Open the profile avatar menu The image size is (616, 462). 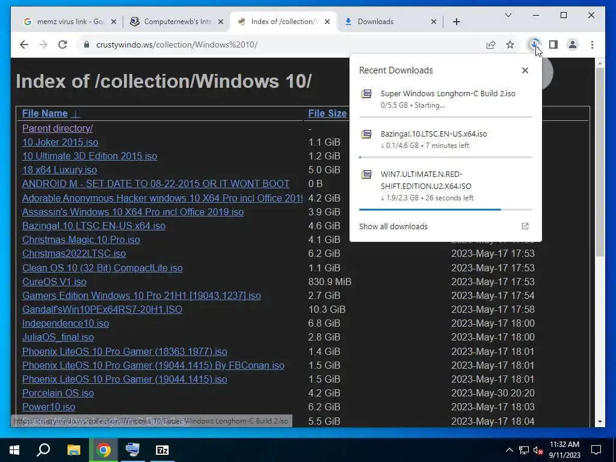point(573,45)
